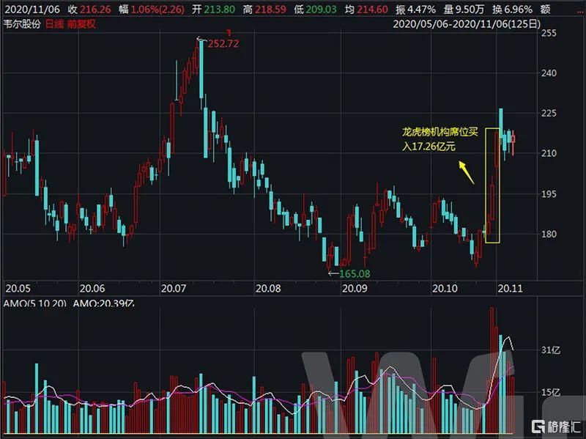This screenshot has height=439, width=586.
Task: Select the 20.08 date axis label
Action: tap(268, 288)
